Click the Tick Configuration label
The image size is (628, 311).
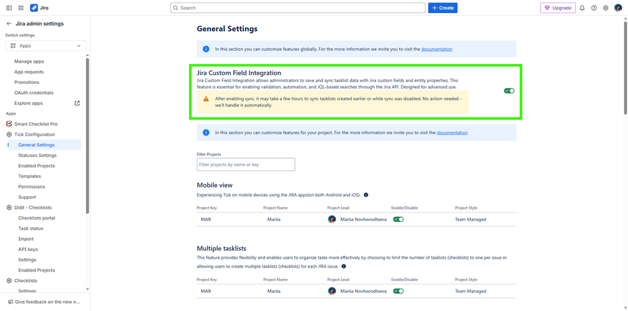click(35, 135)
